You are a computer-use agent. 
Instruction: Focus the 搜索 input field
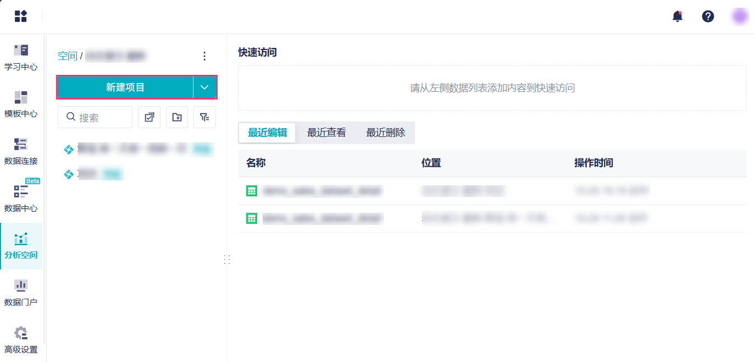[x=95, y=117]
